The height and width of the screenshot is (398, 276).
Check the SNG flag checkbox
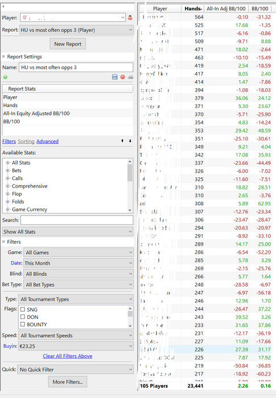point(23,309)
